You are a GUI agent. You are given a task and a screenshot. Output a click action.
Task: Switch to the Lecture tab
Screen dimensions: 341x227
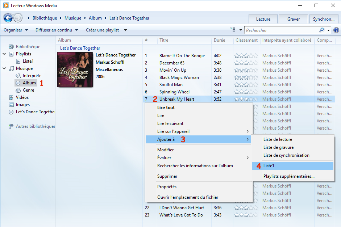(263, 19)
